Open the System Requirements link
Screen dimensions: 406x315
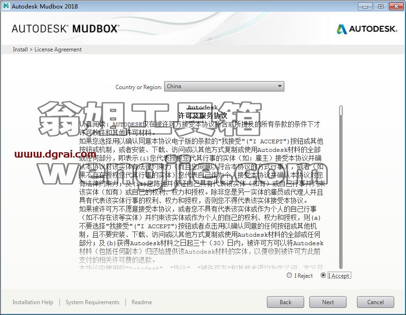tap(92, 302)
